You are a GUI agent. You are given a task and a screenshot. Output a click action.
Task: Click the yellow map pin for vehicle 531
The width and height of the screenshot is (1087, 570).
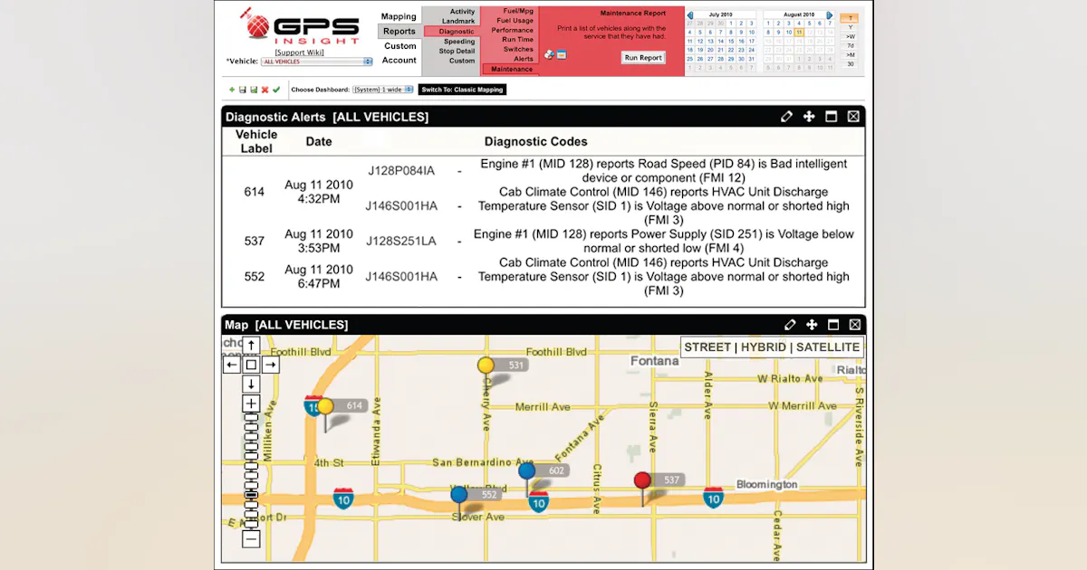486,366
